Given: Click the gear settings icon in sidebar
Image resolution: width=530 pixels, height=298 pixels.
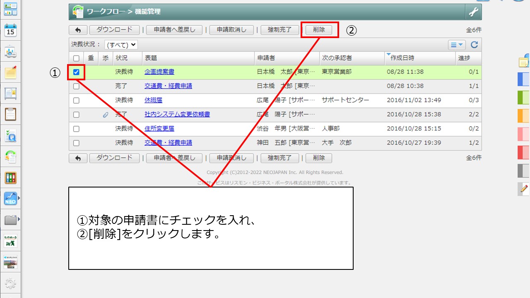Looking at the screenshot, I should tap(10, 283).
